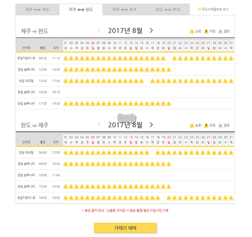252x237 pixels.
Task: Click ship icon for 15:00 블루나래 from 완도 on Aug 15
Action: (142, 187)
